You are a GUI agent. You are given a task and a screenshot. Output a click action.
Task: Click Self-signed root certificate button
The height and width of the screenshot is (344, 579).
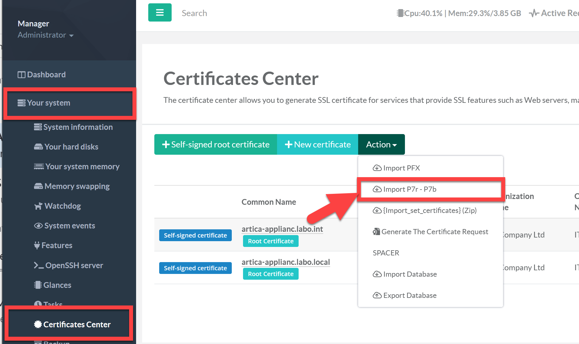pyautogui.click(x=216, y=144)
